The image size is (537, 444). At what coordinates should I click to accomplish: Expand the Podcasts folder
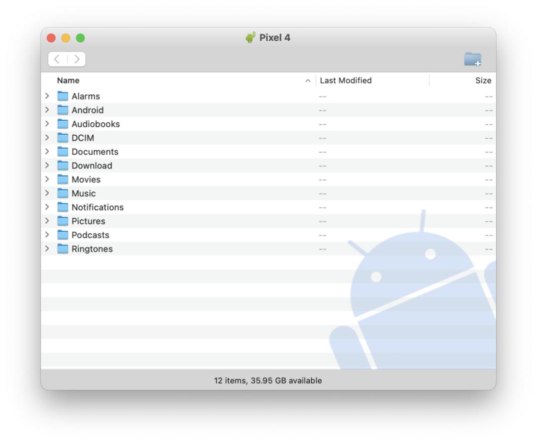47,235
